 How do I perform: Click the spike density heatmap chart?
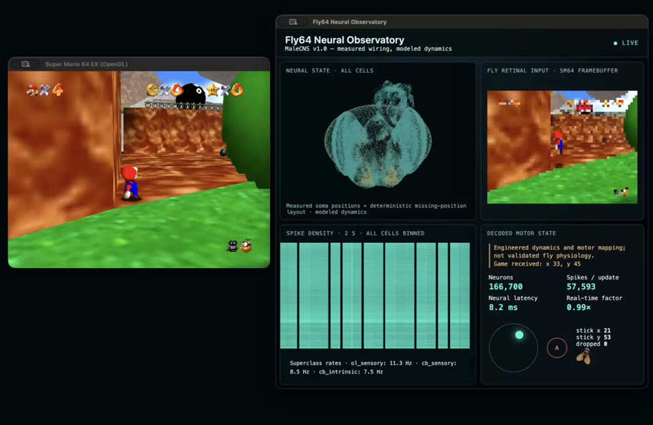pyautogui.click(x=375, y=296)
